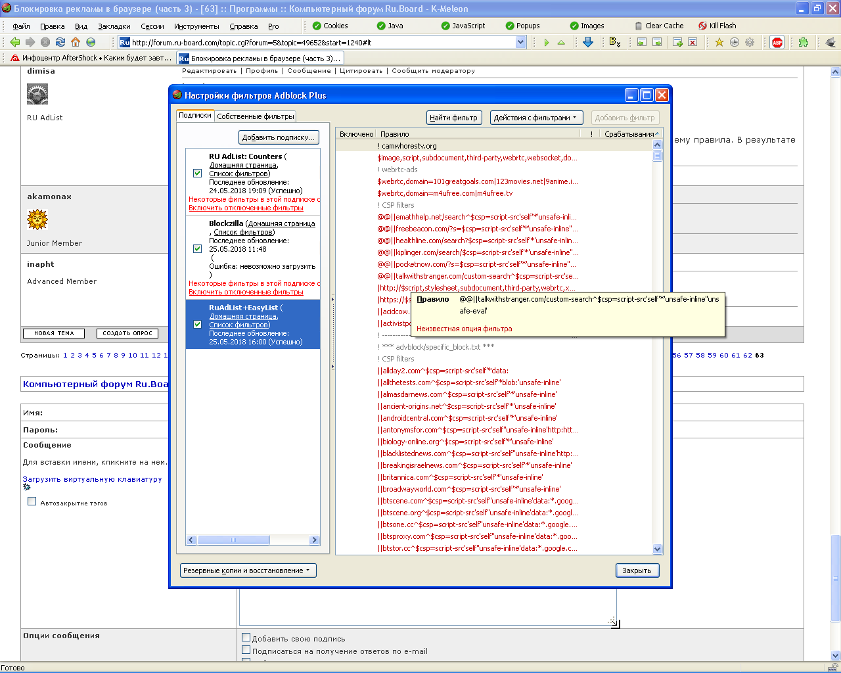The height and width of the screenshot is (673, 841).
Task: Go to the Home page icon
Action: [76, 42]
